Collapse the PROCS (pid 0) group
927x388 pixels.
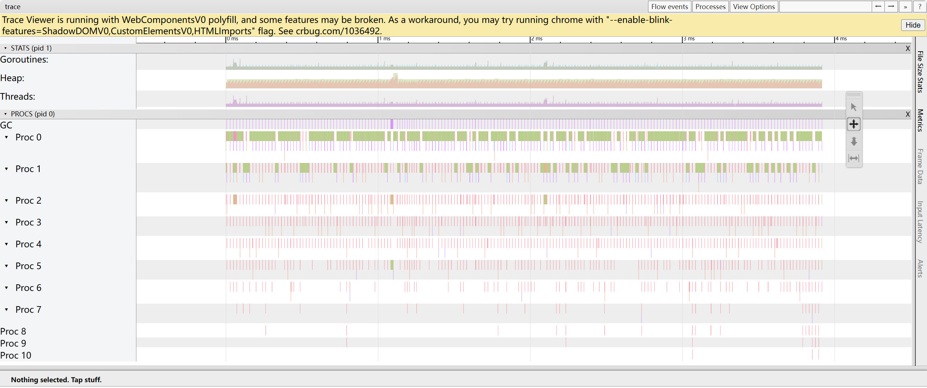[5, 114]
